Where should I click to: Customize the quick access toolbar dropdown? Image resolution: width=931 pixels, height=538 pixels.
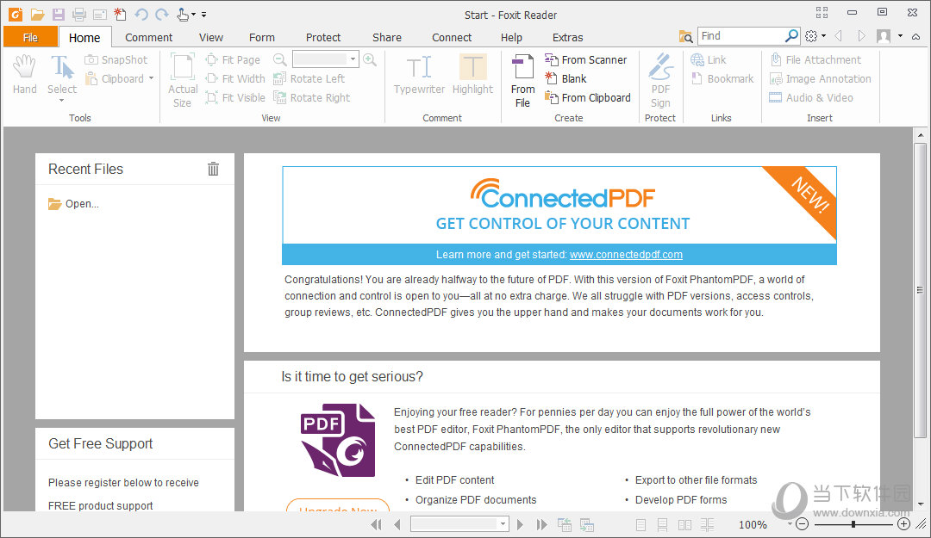[203, 15]
